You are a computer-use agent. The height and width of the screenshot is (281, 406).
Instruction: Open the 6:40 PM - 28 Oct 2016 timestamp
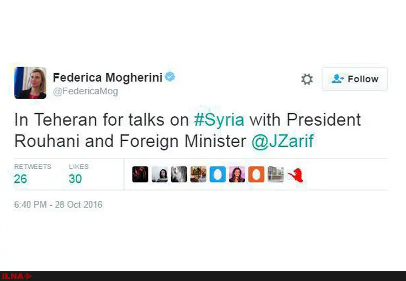pyautogui.click(x=58, y=205)
